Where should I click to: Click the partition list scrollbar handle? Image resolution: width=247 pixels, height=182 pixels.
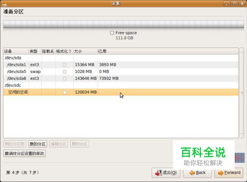coord(242,93)
